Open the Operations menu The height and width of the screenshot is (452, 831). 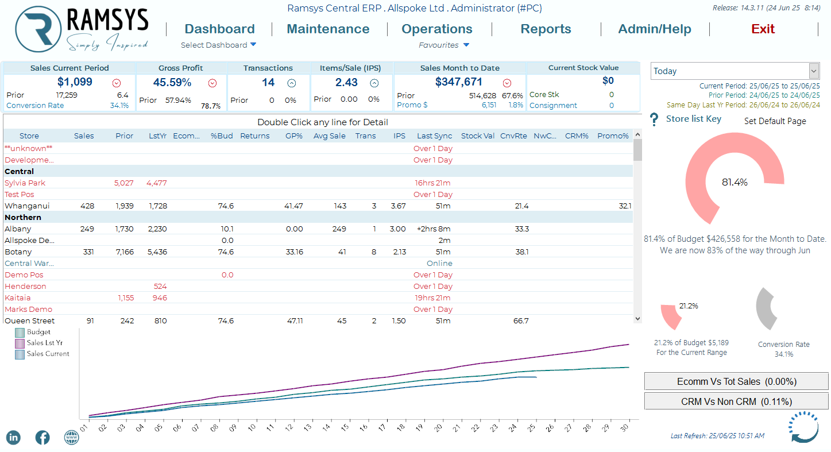pyautogui.click(x=437, y=29)
